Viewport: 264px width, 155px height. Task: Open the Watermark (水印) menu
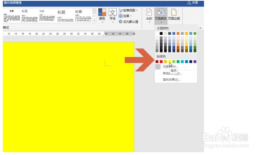tap(149, 16)
